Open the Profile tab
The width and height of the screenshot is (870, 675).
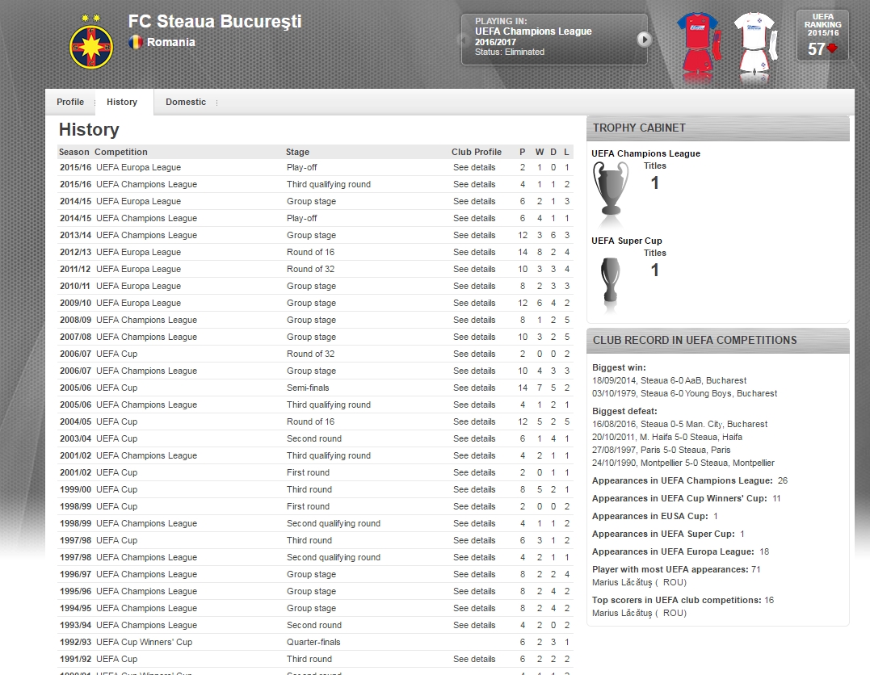pos(70,102)
